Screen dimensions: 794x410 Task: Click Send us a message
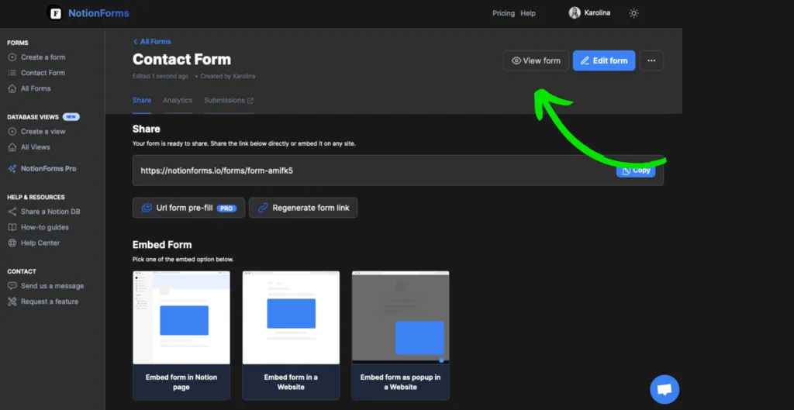pyautogui.click(x=52, y=286)
